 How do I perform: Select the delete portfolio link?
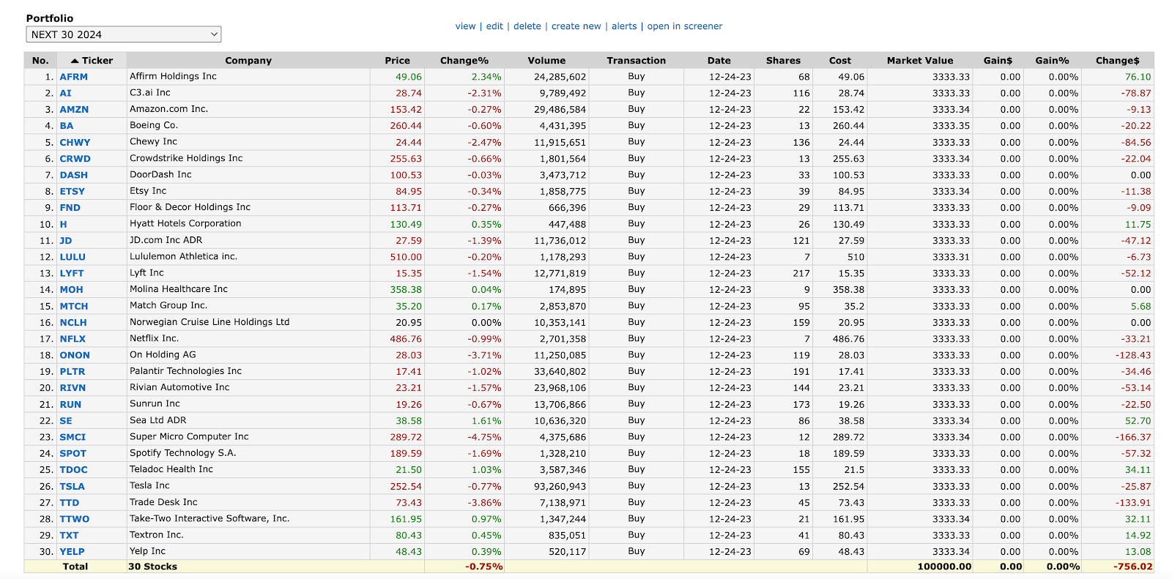pyautogui.click(x=527, y=26)
